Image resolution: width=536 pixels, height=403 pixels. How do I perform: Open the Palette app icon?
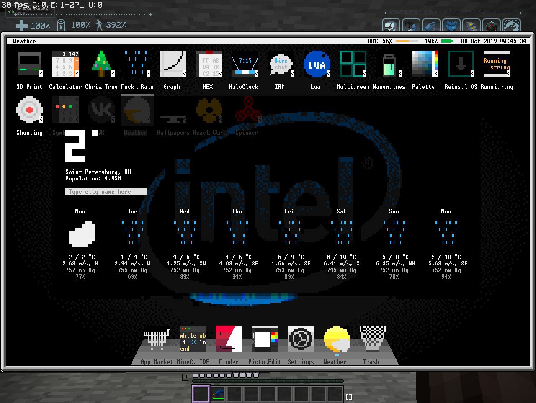(425, 64)
